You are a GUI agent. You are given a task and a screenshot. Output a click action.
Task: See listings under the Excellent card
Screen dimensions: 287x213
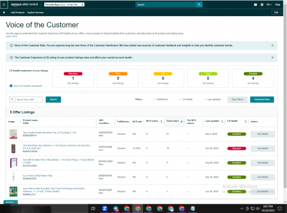253,83
